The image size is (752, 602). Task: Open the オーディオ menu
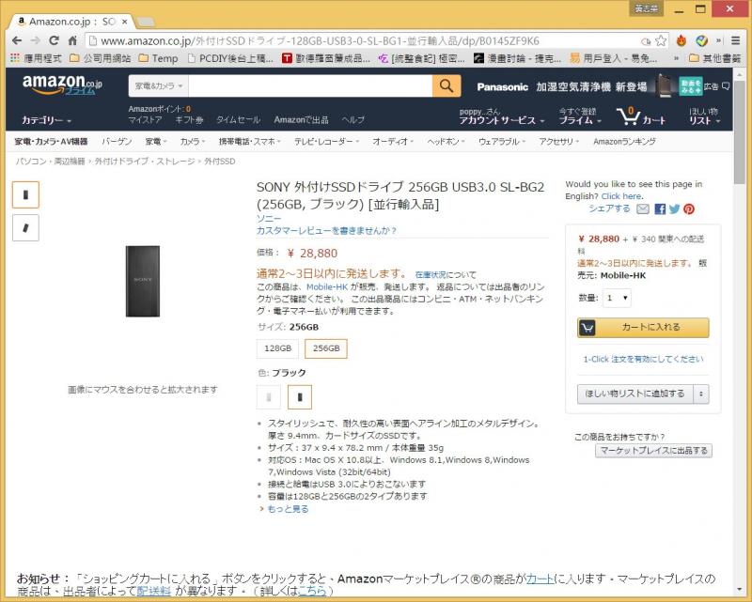pos(392,142)
